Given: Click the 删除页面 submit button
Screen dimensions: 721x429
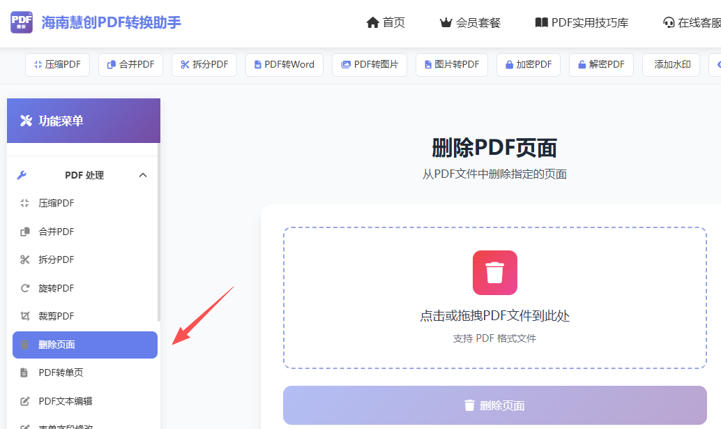Looking at the screenshot, I should (x=495, y=405).
